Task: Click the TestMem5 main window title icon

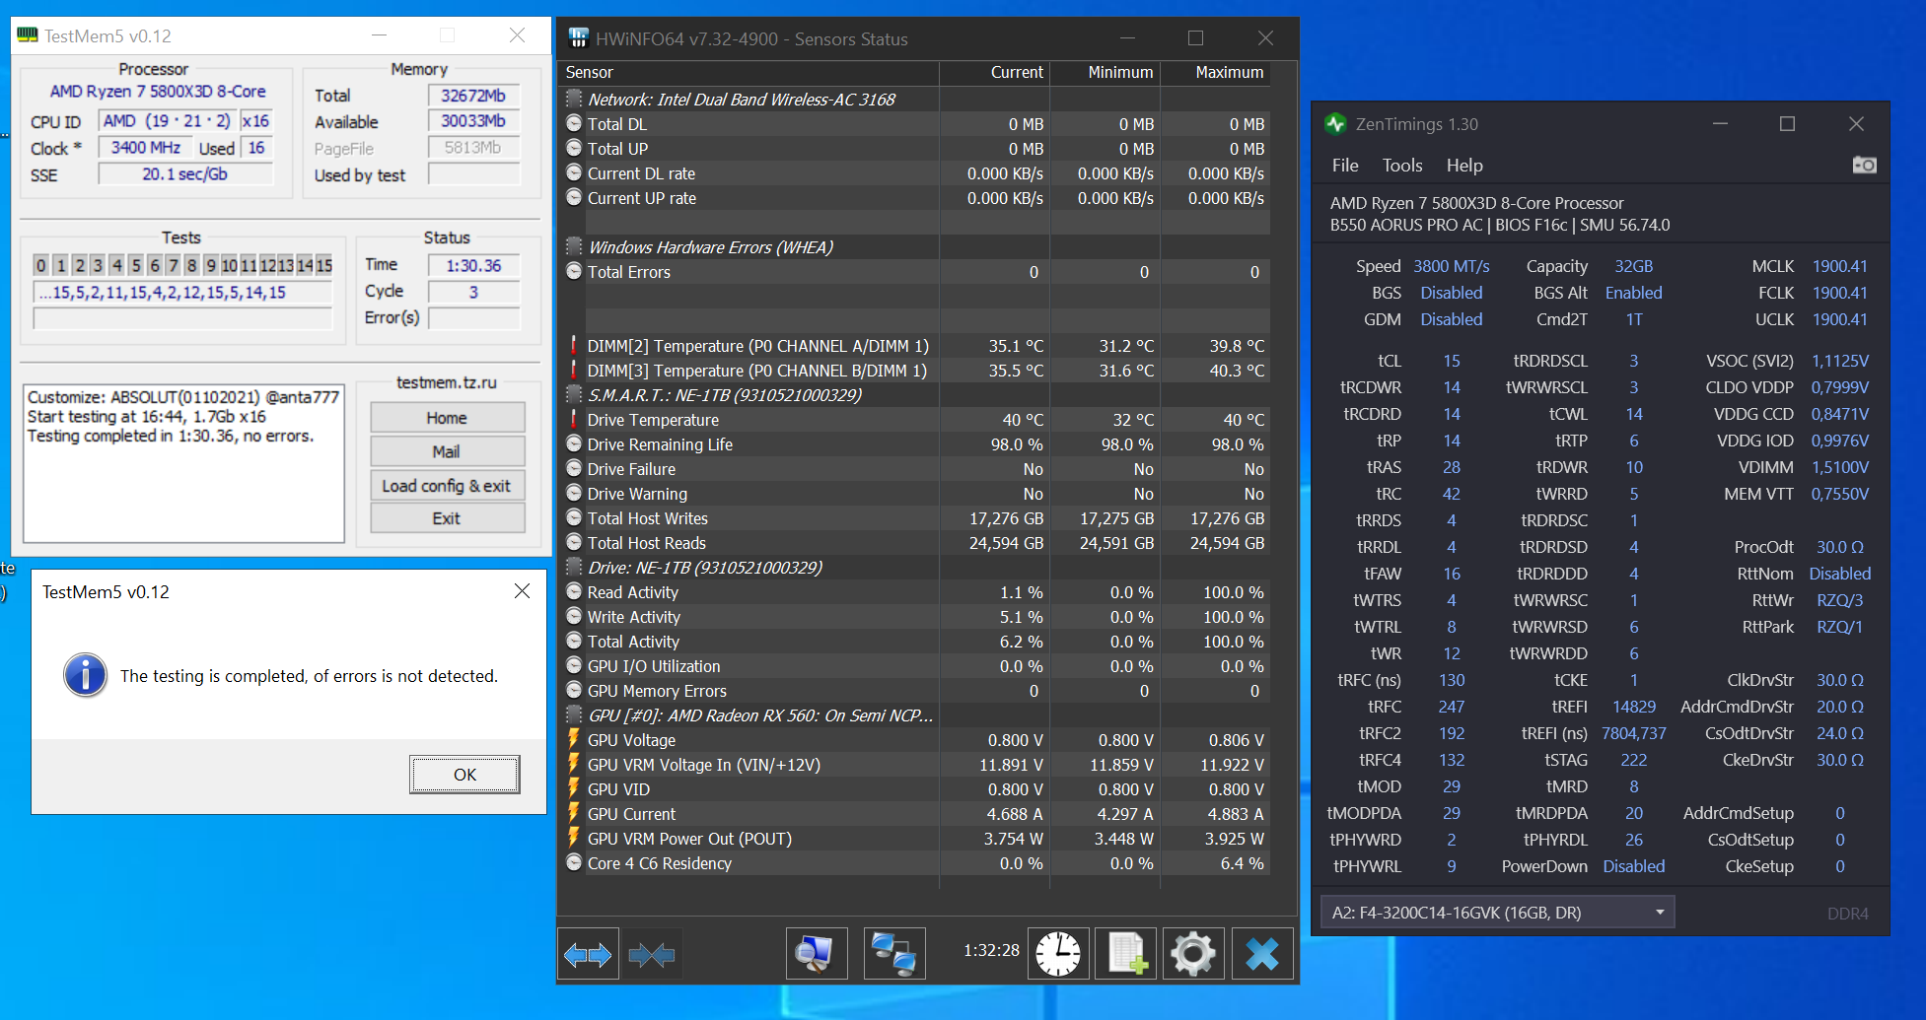Action: 28,35
